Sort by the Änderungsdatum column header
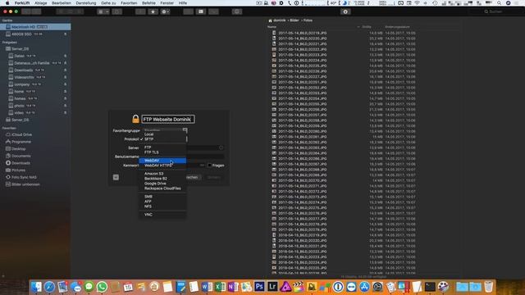525x295 pixels. coord(397,27)
